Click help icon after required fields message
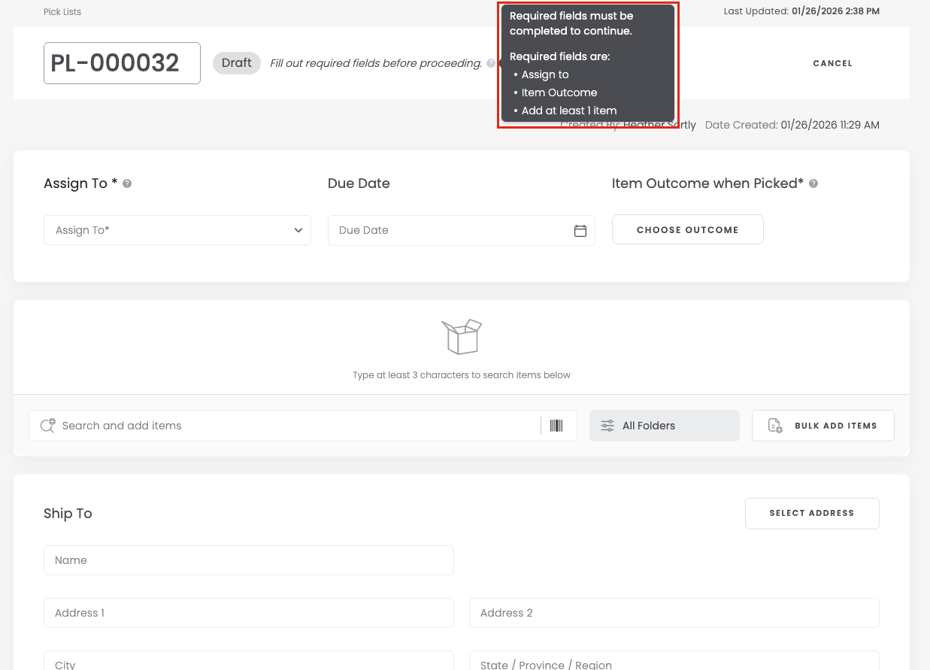 [x=491, y=64]
